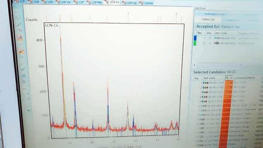The width and height of the screenshot is (263, 148).
Task: Sort candidates by the Ref. Code header
Action: [x=209, y=78]
